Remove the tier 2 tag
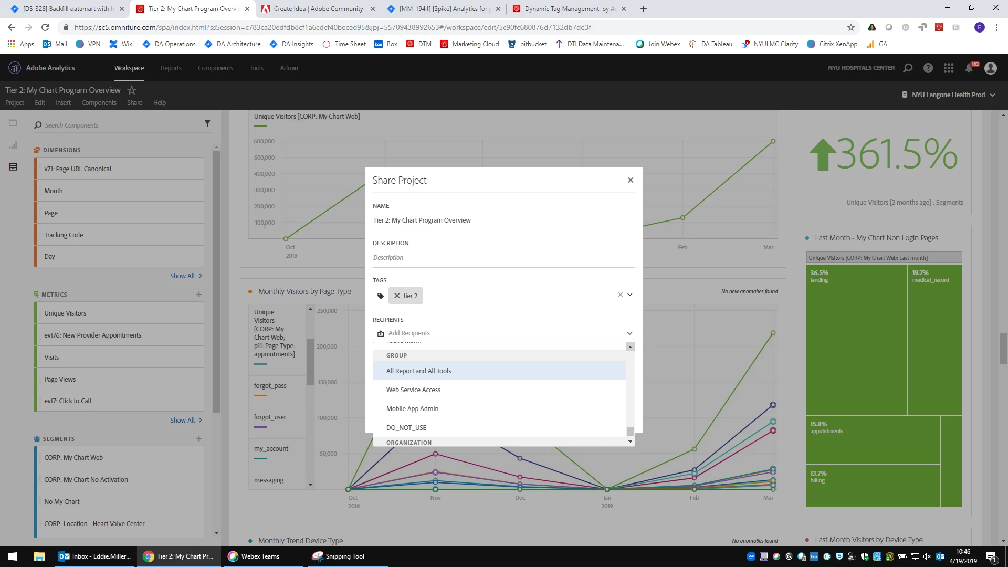The width and height of the screenshot is (1008, 567). [397, 296]
